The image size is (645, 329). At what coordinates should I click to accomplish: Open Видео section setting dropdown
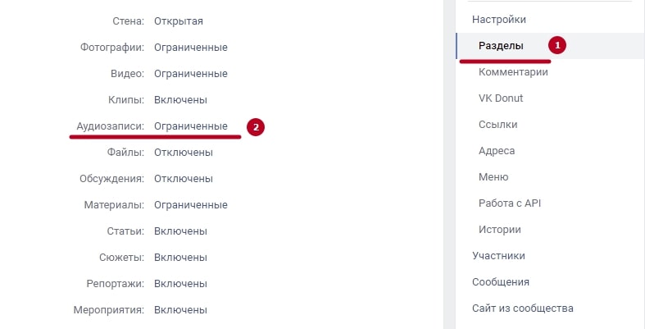pyautogui.click(x=191, y=74)
